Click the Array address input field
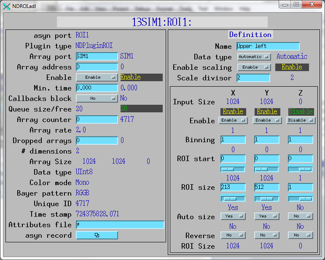 pos(97,67)
